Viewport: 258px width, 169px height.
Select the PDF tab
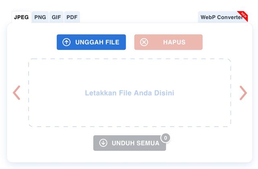72,17
